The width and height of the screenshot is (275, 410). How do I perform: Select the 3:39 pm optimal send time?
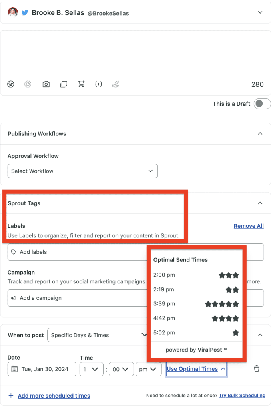[x=196, y=304]
